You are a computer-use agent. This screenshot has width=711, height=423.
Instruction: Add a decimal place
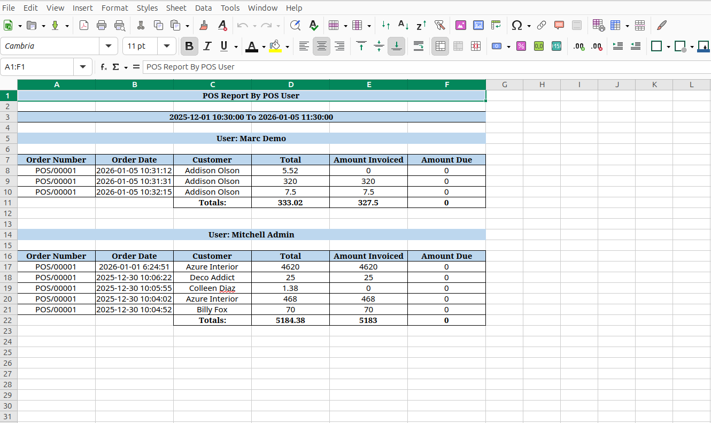coord(579,47)
